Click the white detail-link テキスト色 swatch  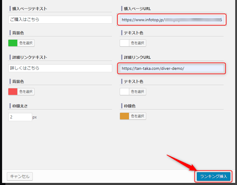pos(124,92)
